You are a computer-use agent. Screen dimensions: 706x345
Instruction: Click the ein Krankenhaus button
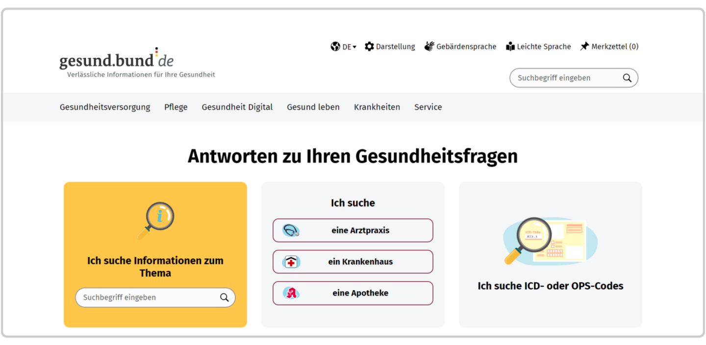[353, 262]
